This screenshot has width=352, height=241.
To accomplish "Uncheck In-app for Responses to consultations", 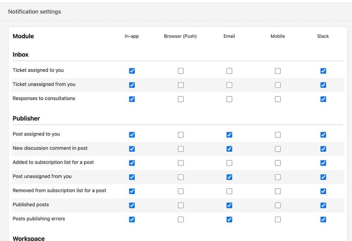I will [x=132, y=99].
